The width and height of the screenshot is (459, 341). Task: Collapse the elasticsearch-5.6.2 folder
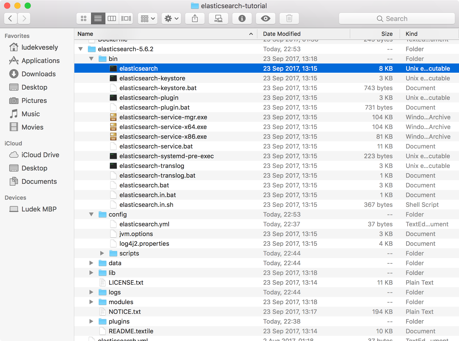(81, 49)
